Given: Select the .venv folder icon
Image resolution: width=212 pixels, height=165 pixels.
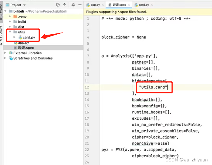Looking at the screenshot, I should [x=15, y=16].
